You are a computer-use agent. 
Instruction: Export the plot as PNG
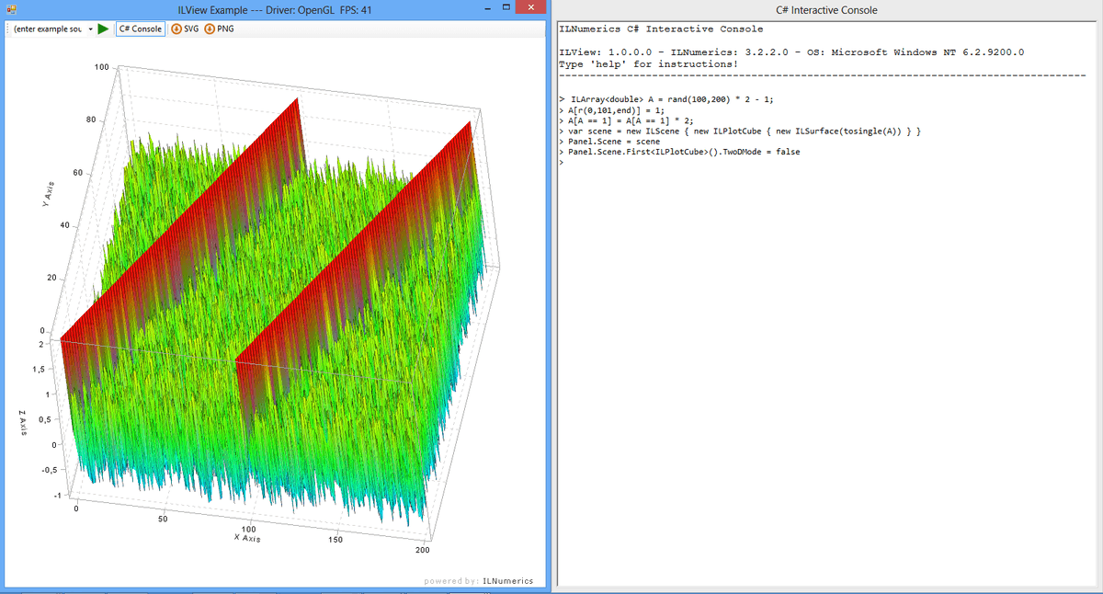[218, 29]
